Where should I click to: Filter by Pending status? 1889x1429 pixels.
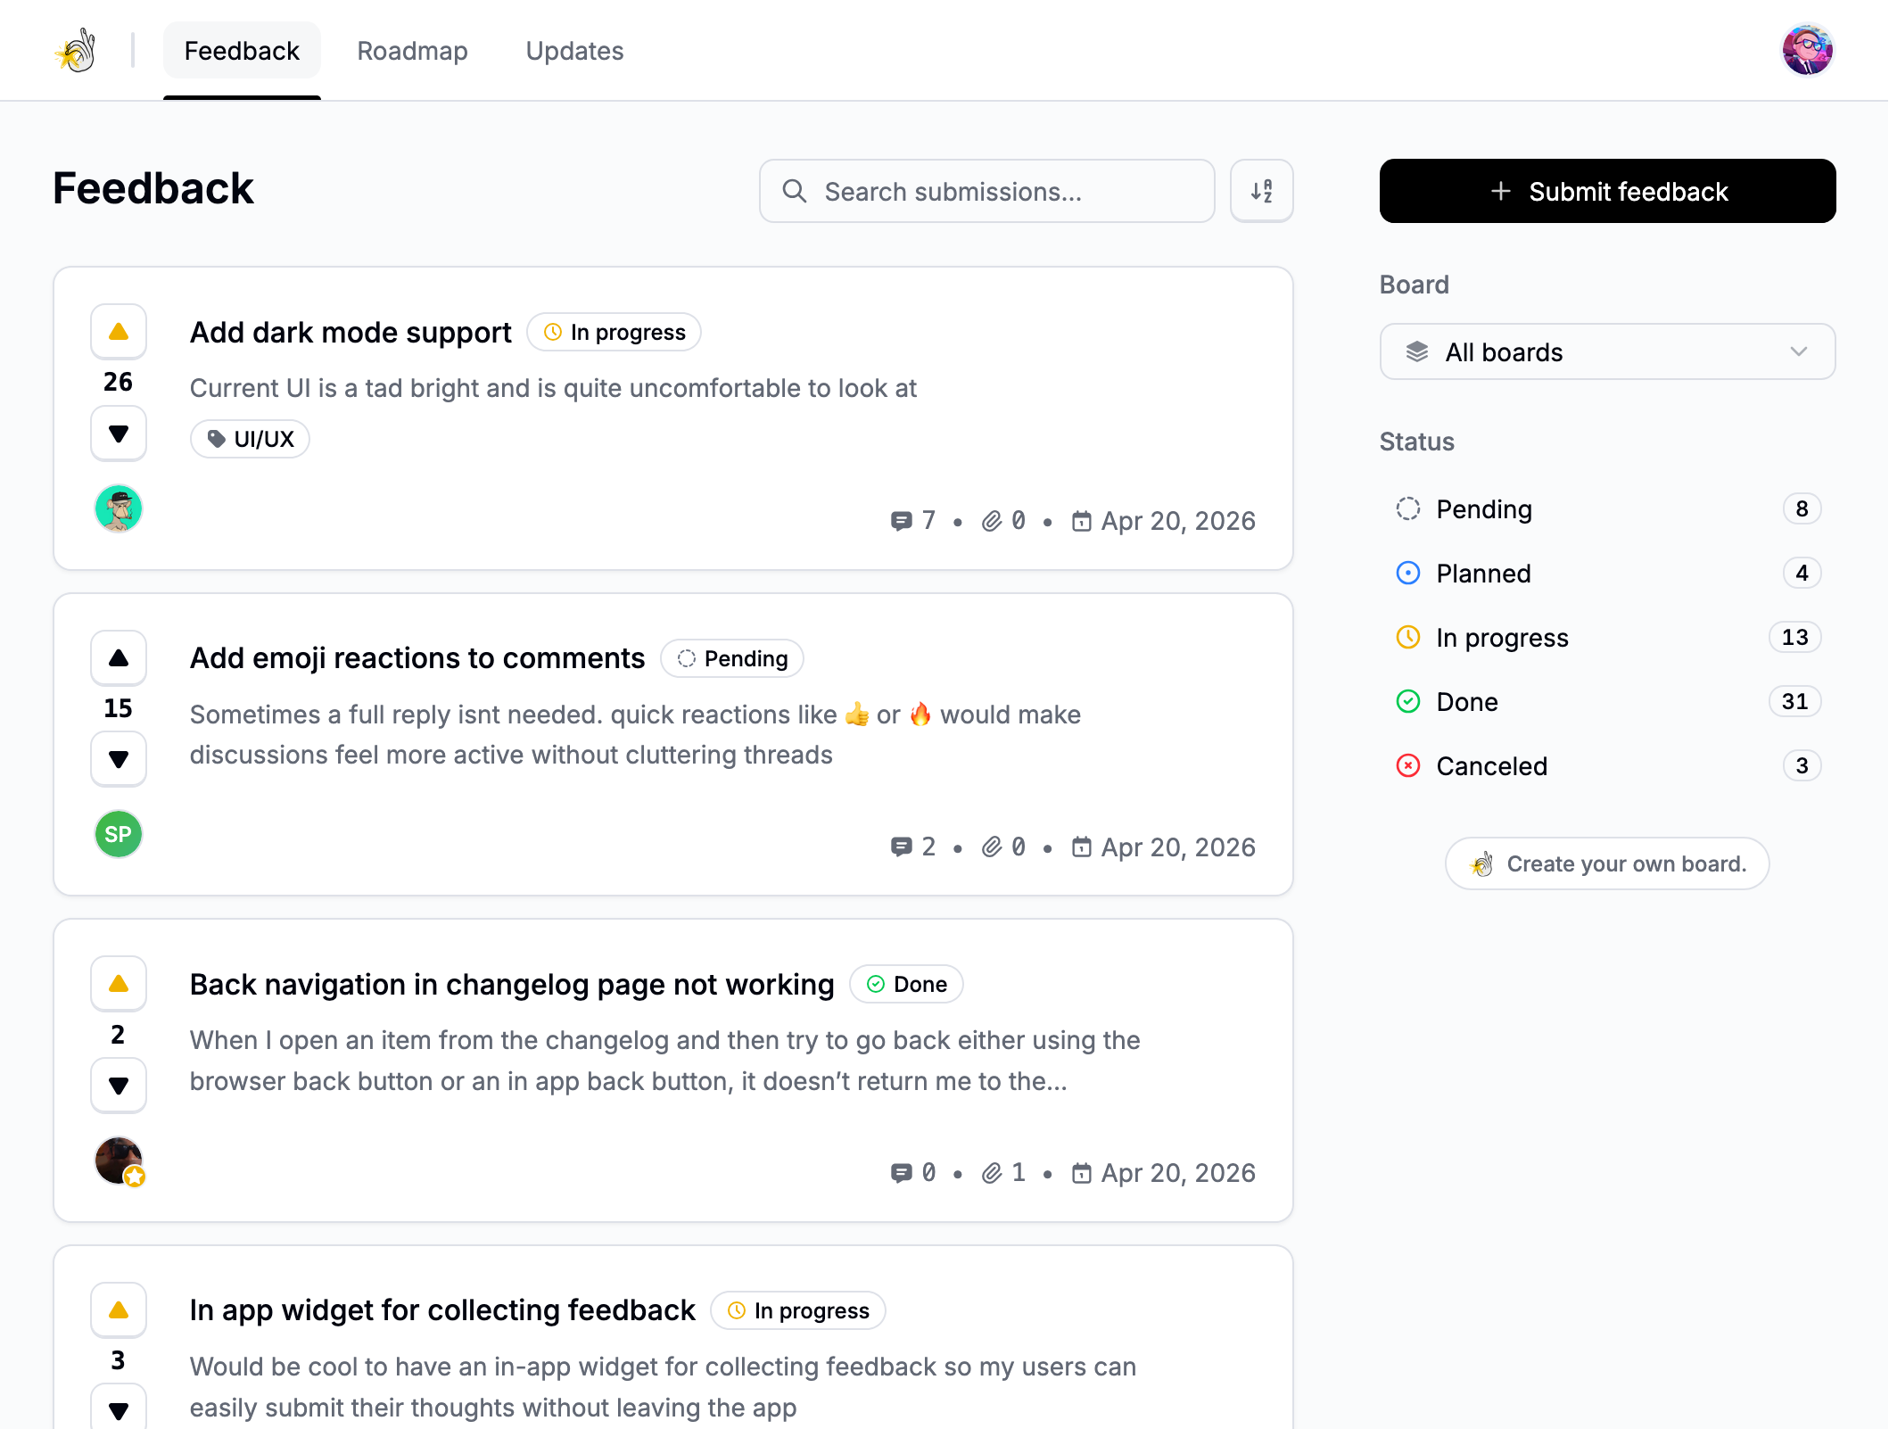[x=1607, y=509]
